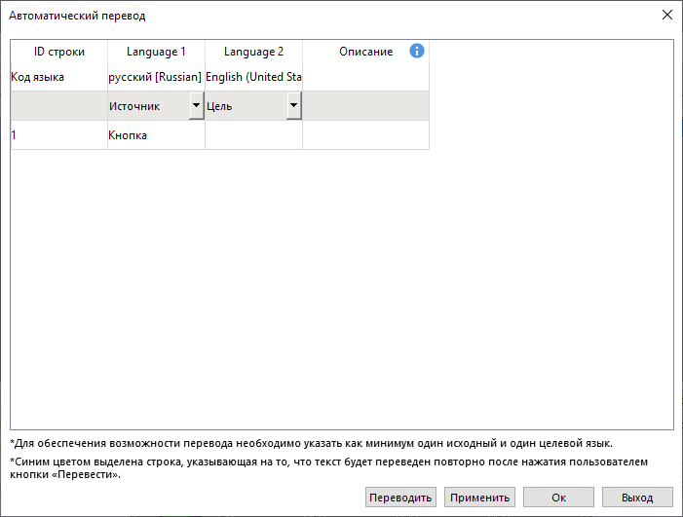Close the Автоматический перевод dialog window
This screenshot has width=683, height=517.
coord(667,16)
